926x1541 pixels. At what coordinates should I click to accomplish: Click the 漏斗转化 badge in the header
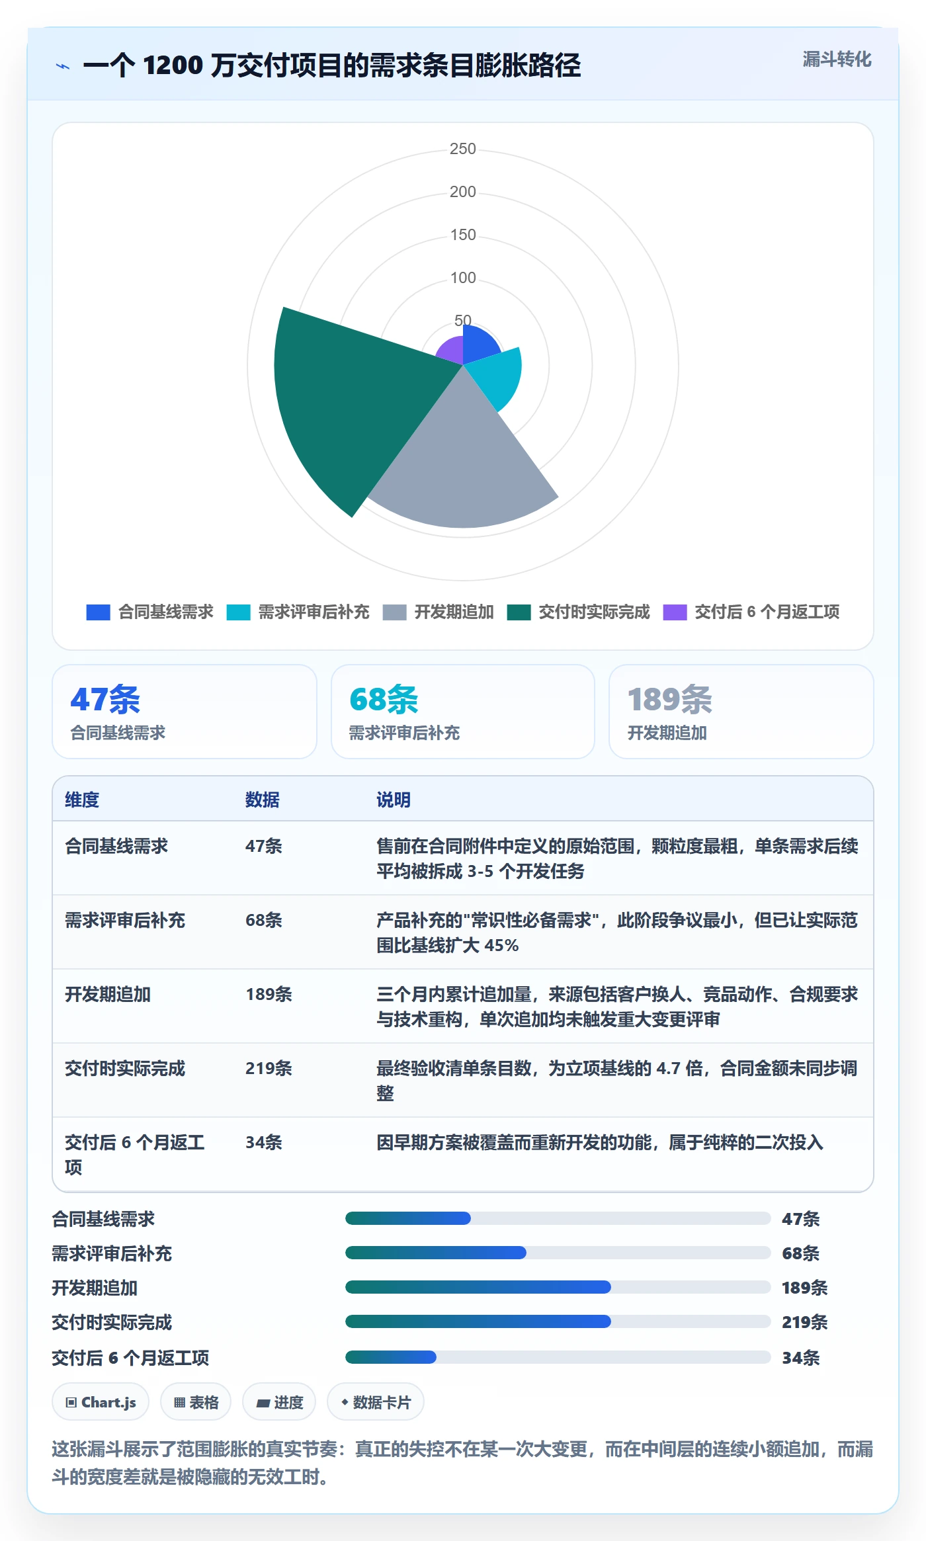coord(837,60)
